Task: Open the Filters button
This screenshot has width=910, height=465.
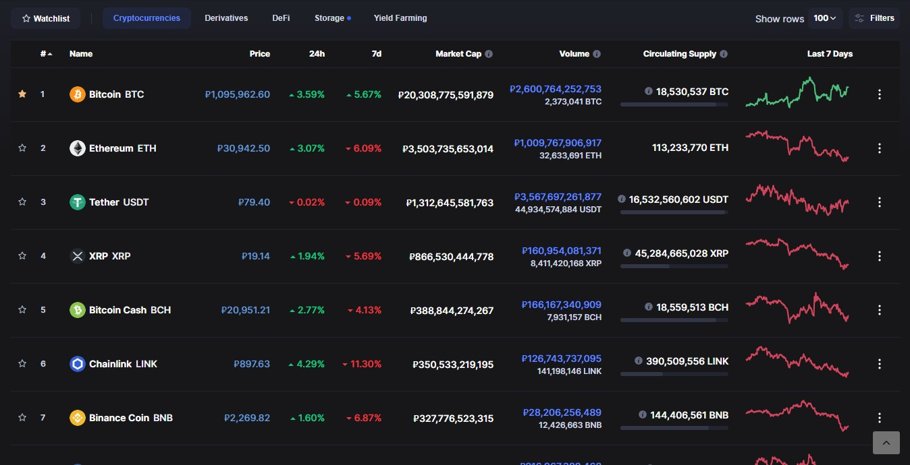Action: pyautogui.click(x=874, y=18)
